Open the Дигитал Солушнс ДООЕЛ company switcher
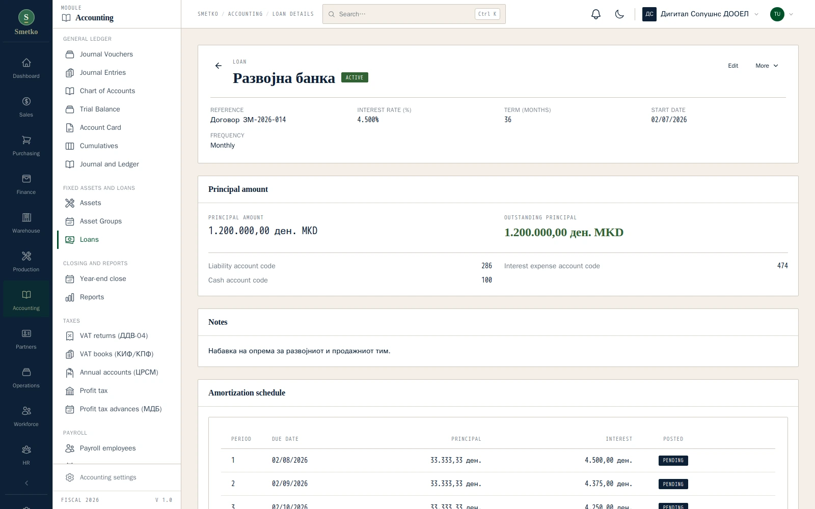The height and width of the screenshot is (509, 815). coord(700,14)
